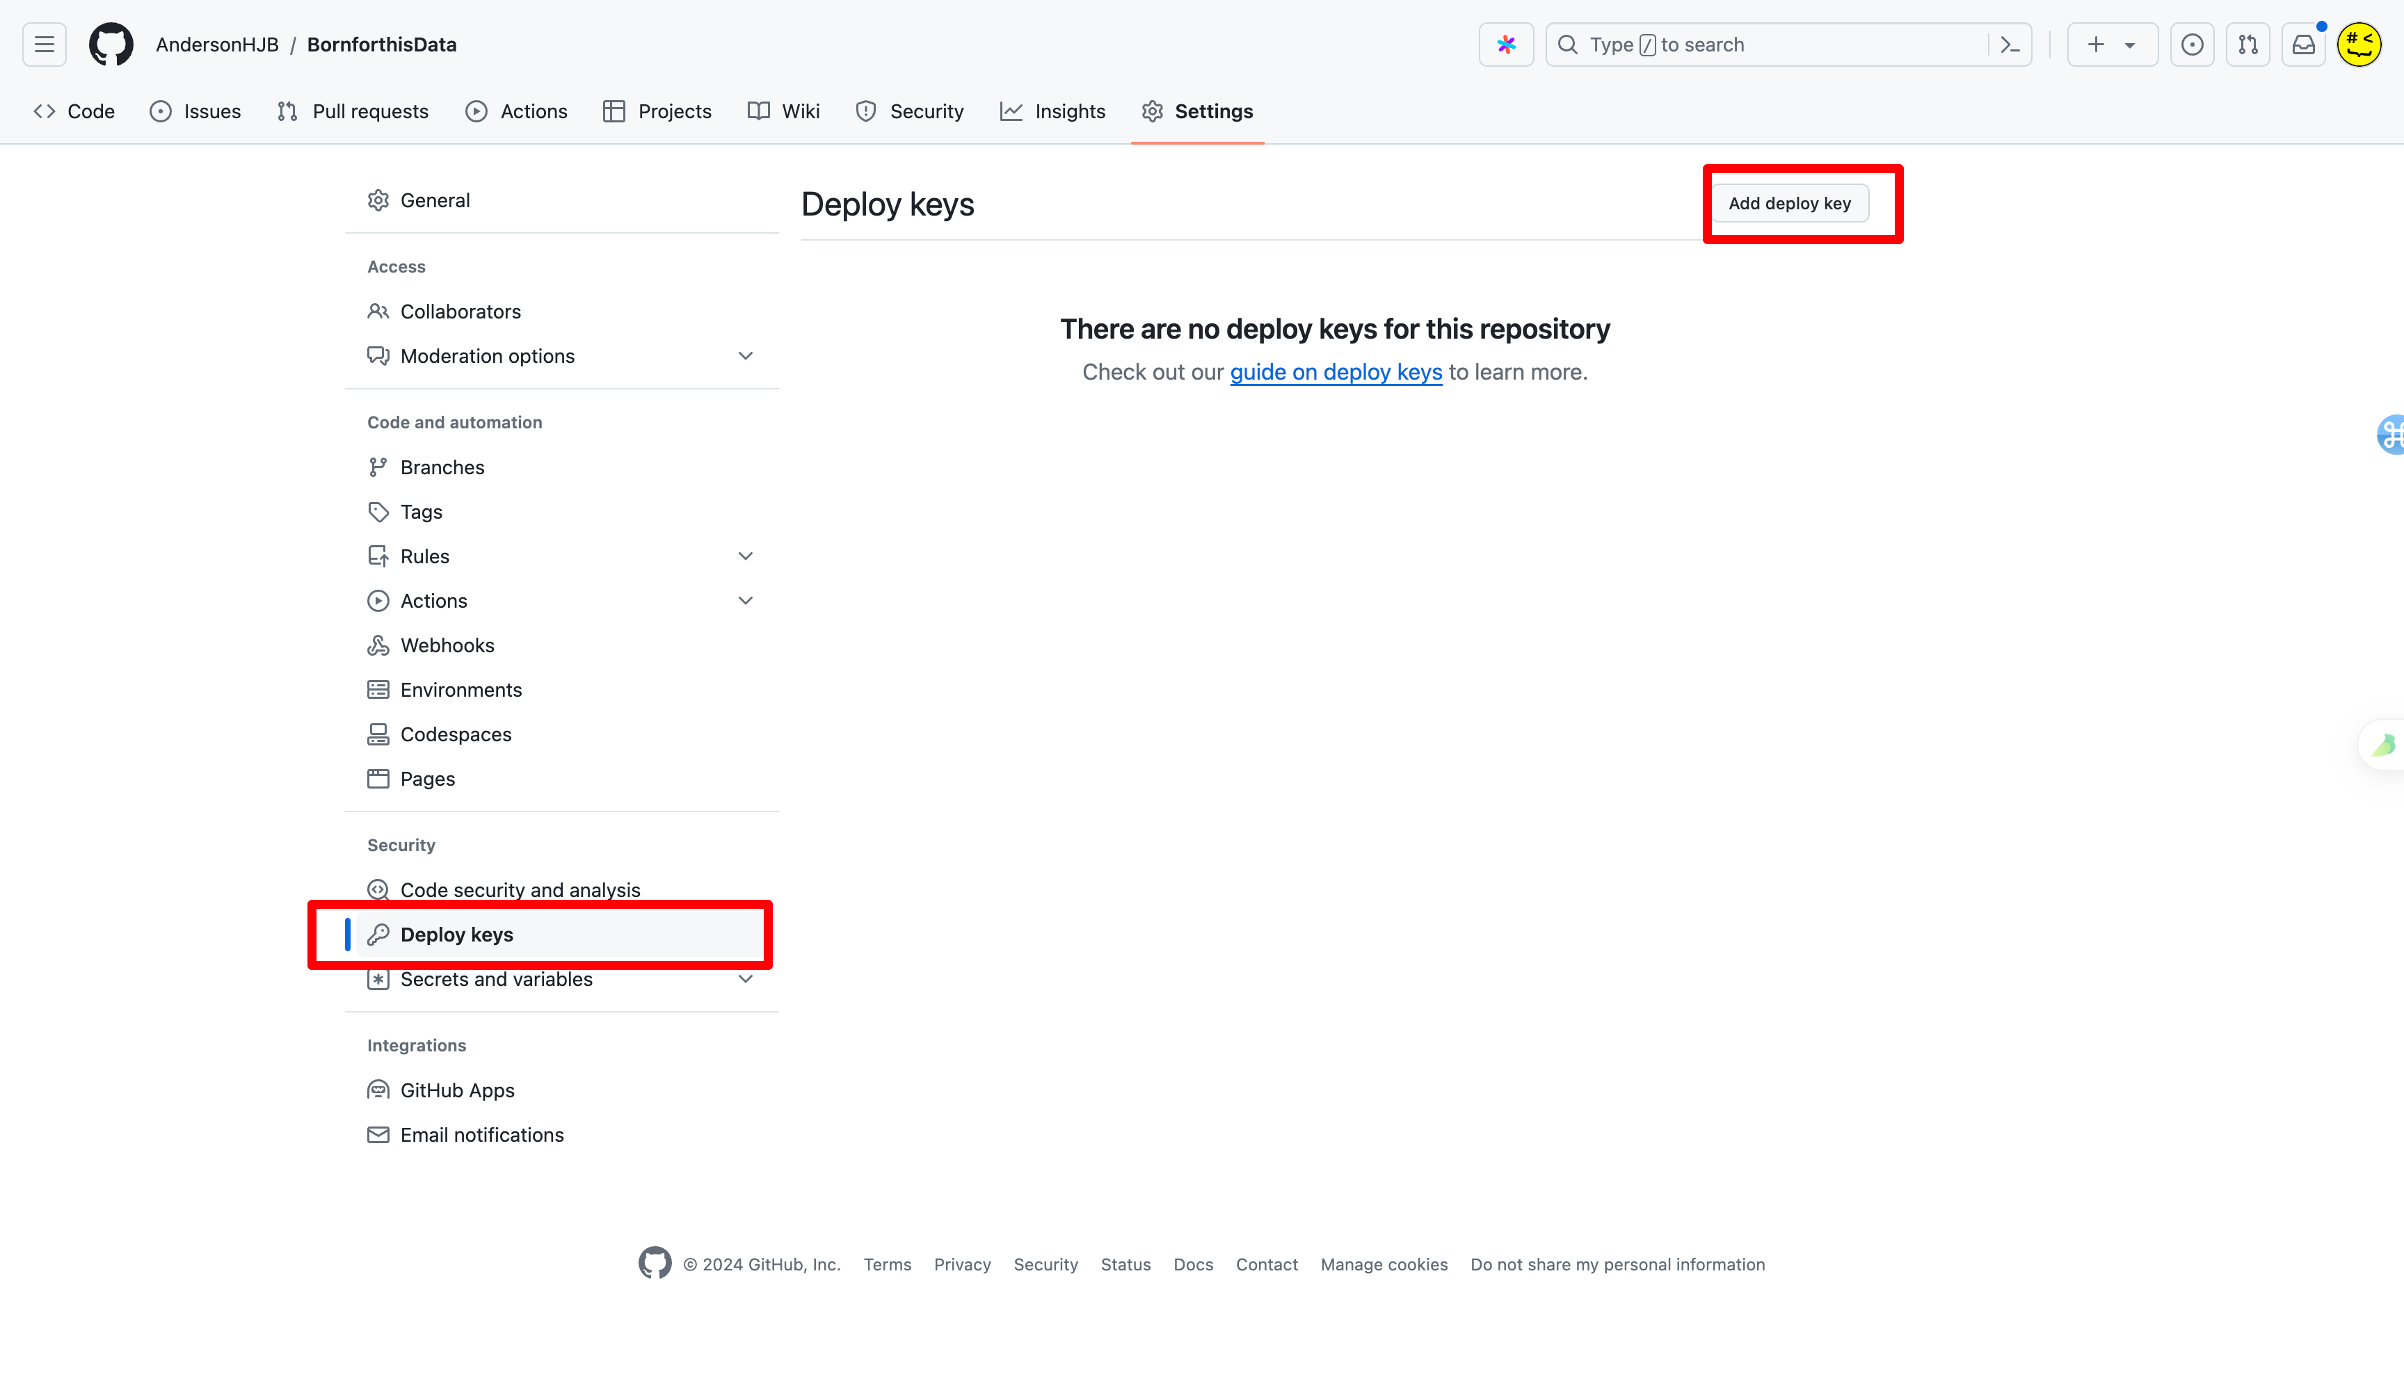The width and height of the screenshot is (2404, 1381).
Task: Open the command palette terminal icon
Action: click(x=2010, y=45)
